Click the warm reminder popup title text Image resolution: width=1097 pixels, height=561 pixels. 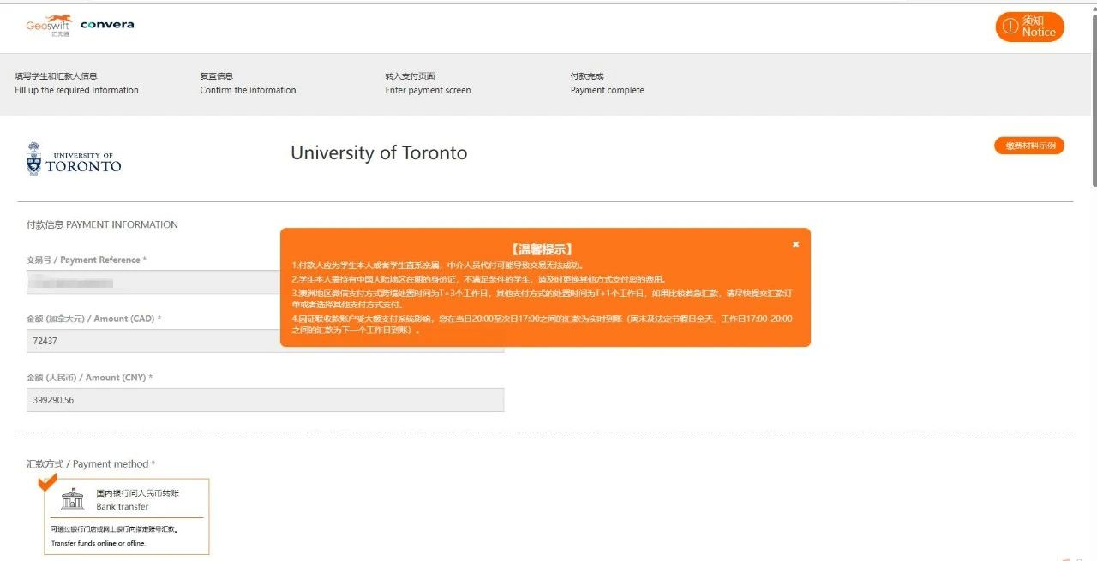[542, 249]
